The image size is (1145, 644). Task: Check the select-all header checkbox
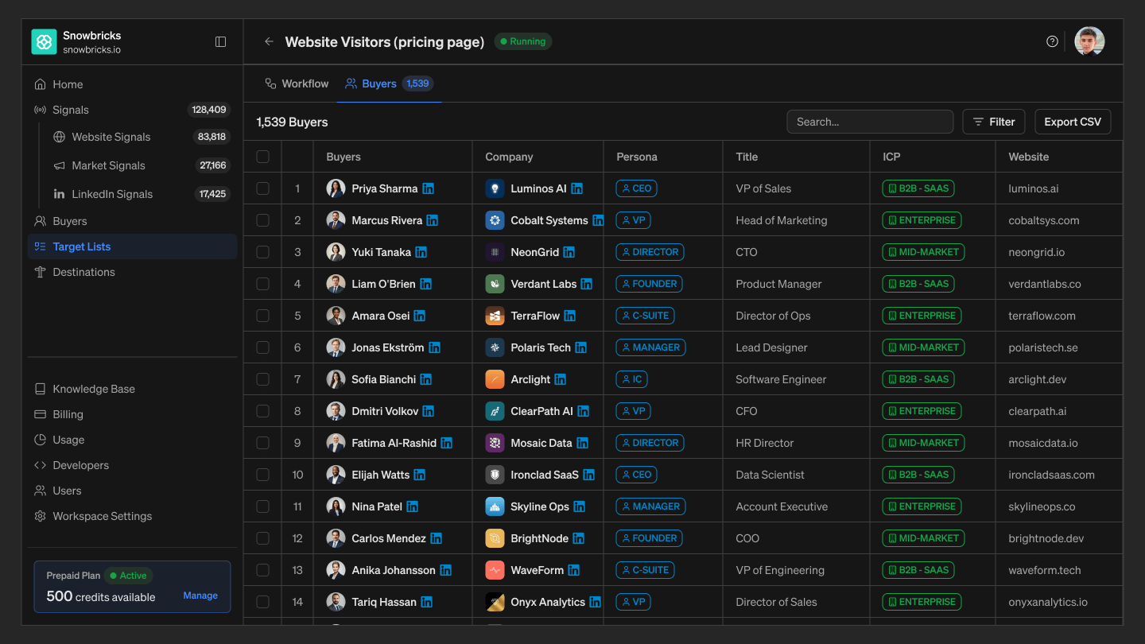262,157
